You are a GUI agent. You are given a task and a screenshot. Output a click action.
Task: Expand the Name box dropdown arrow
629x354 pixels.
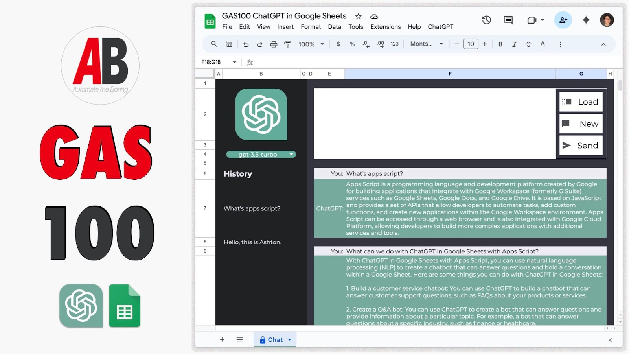[235, 62]
